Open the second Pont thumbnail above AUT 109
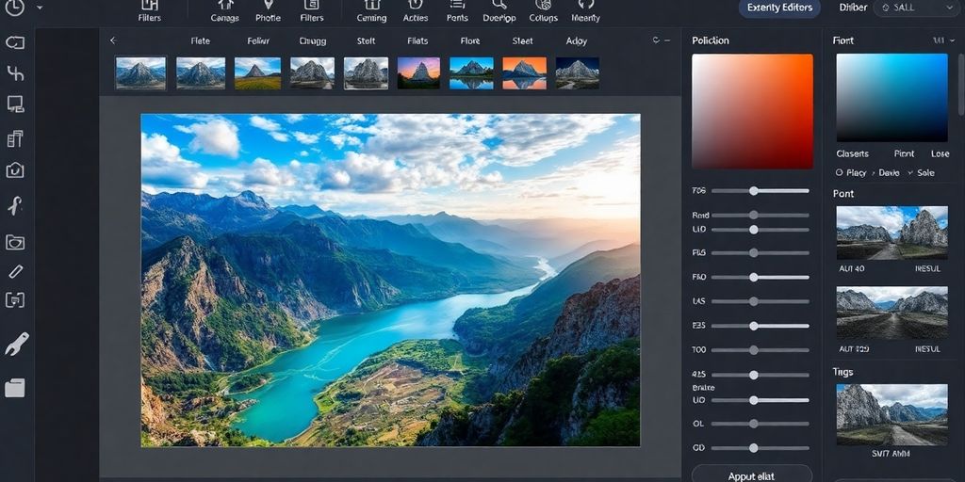 (891, 313)
